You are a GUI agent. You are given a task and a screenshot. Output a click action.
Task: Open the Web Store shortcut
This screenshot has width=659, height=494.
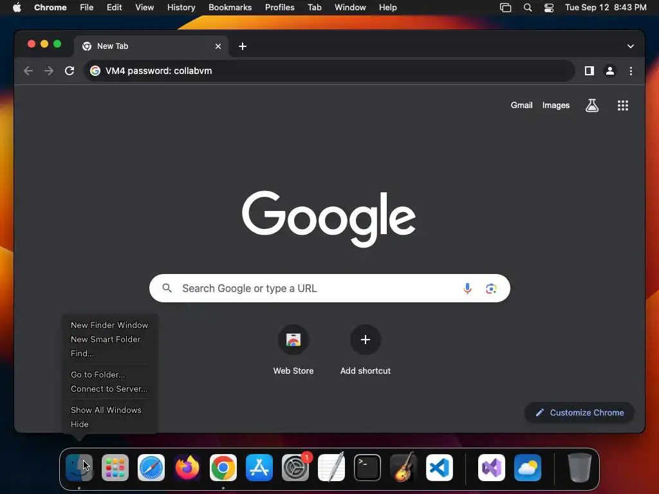click(293, 350)
